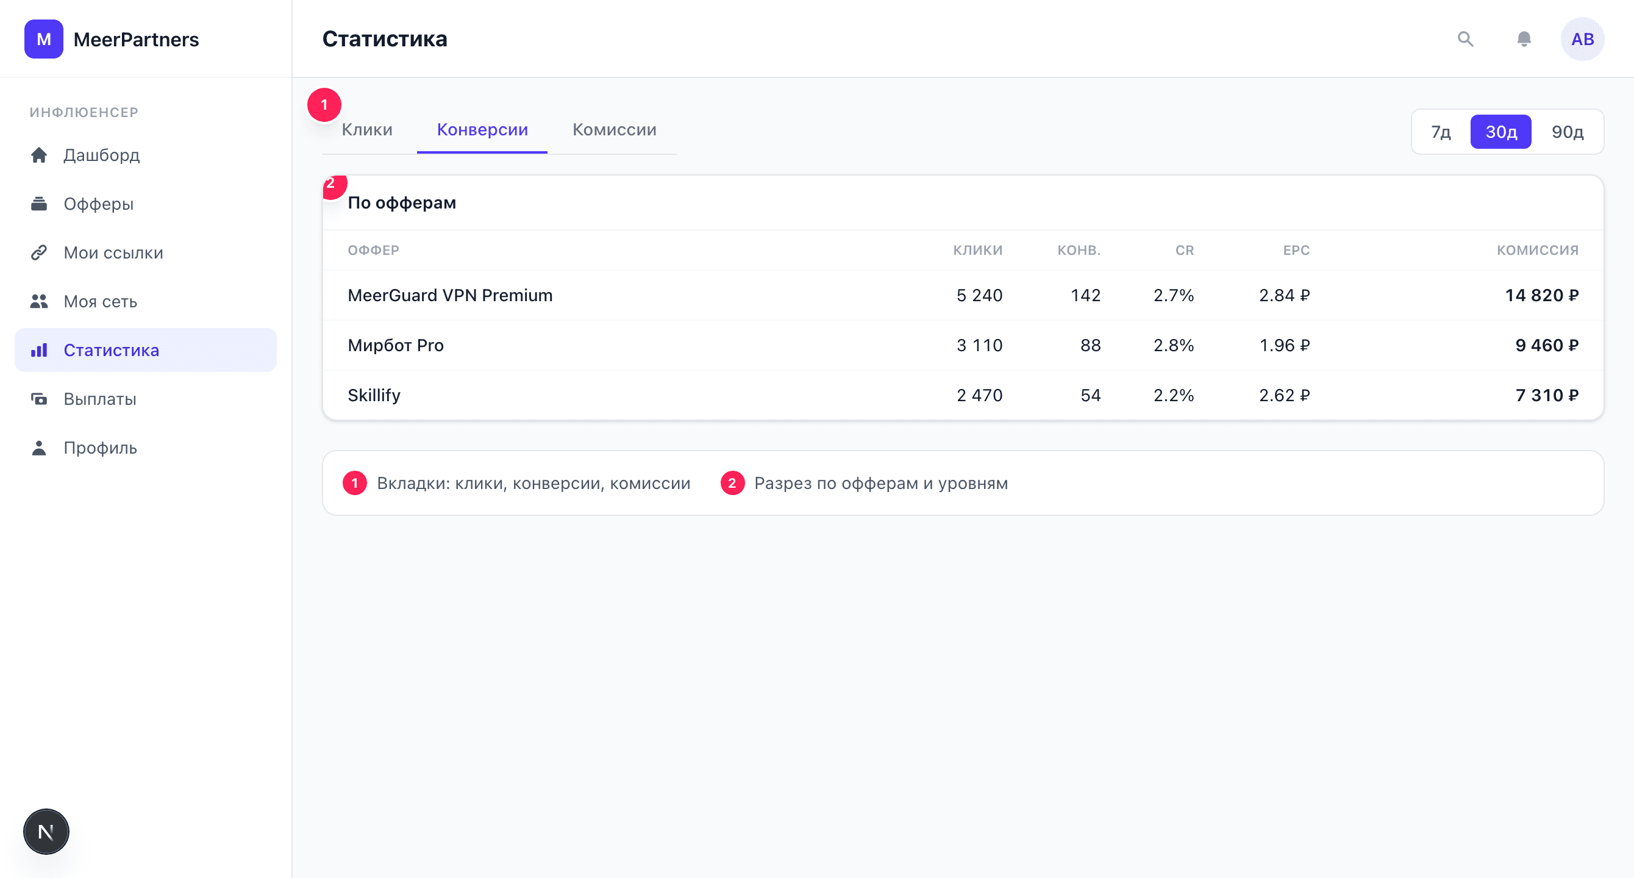The width and height of the screenshot is (1634, 878).
Task: Click the 7 310 ₽ commission
Action: click(1547, 395)
